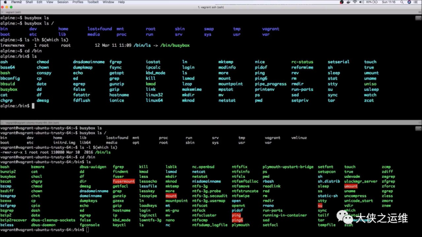Click 'bbsuid' in alpine listing
The image size is (422, 237).
click(x=8, y=84)
